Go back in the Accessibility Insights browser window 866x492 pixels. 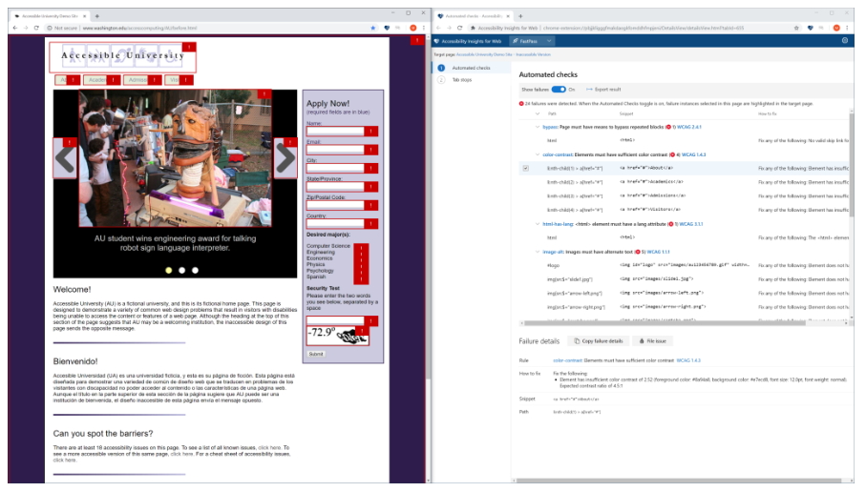438,28
